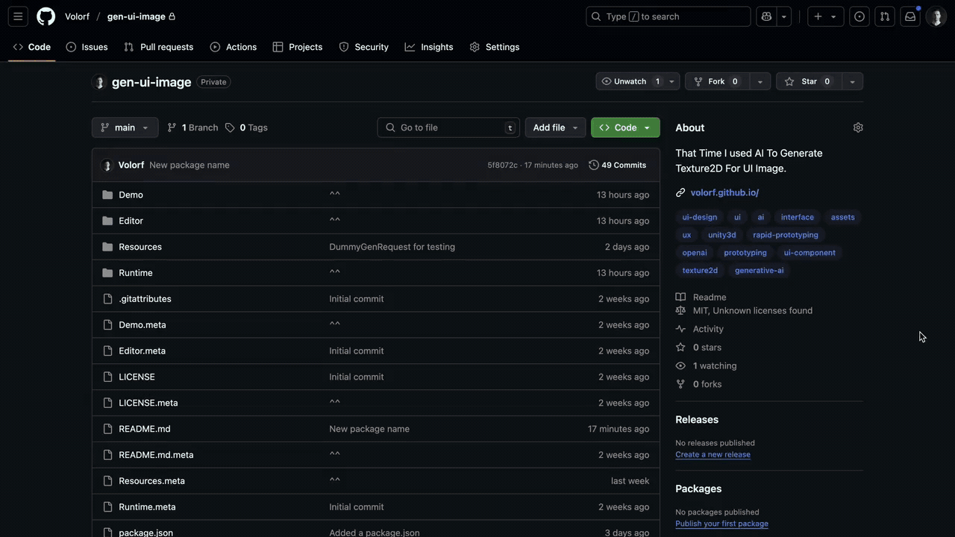Fork the repository
955x537 pixels.
(716, 81)
